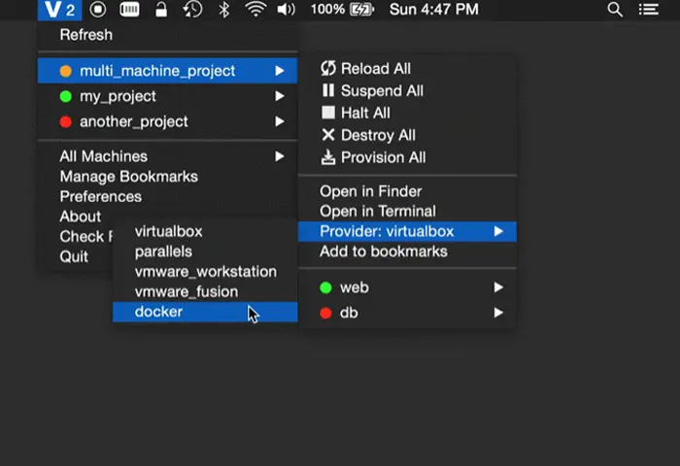Click the Provision All download icon

328,157
